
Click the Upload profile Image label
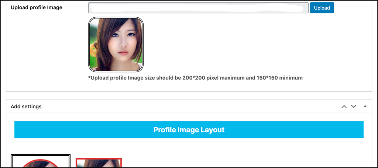click(37, 7)
